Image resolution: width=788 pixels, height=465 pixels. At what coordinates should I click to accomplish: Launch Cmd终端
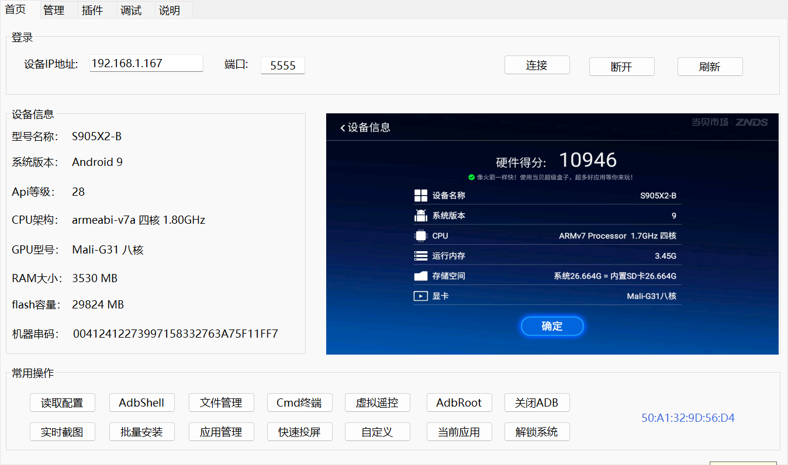tap(299, 402)
